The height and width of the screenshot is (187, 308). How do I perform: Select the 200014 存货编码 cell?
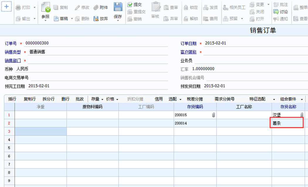click(195, 123)
